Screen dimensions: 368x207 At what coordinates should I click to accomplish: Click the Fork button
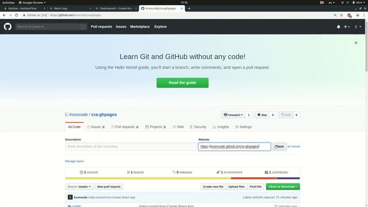[286, 115]
